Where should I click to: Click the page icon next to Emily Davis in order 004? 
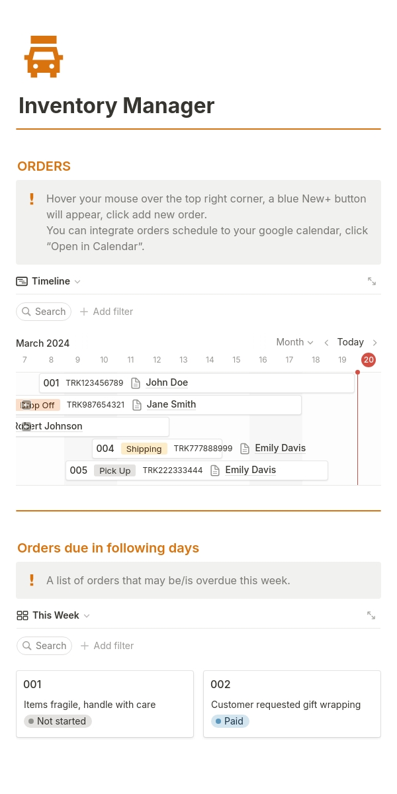point(245,449)
